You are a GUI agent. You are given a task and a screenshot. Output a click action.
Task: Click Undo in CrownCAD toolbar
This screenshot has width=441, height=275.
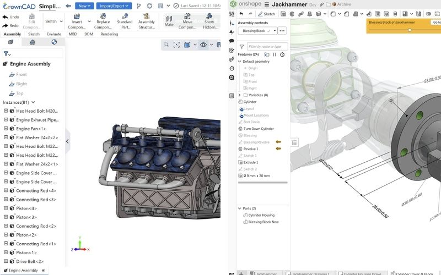(10, 17)
